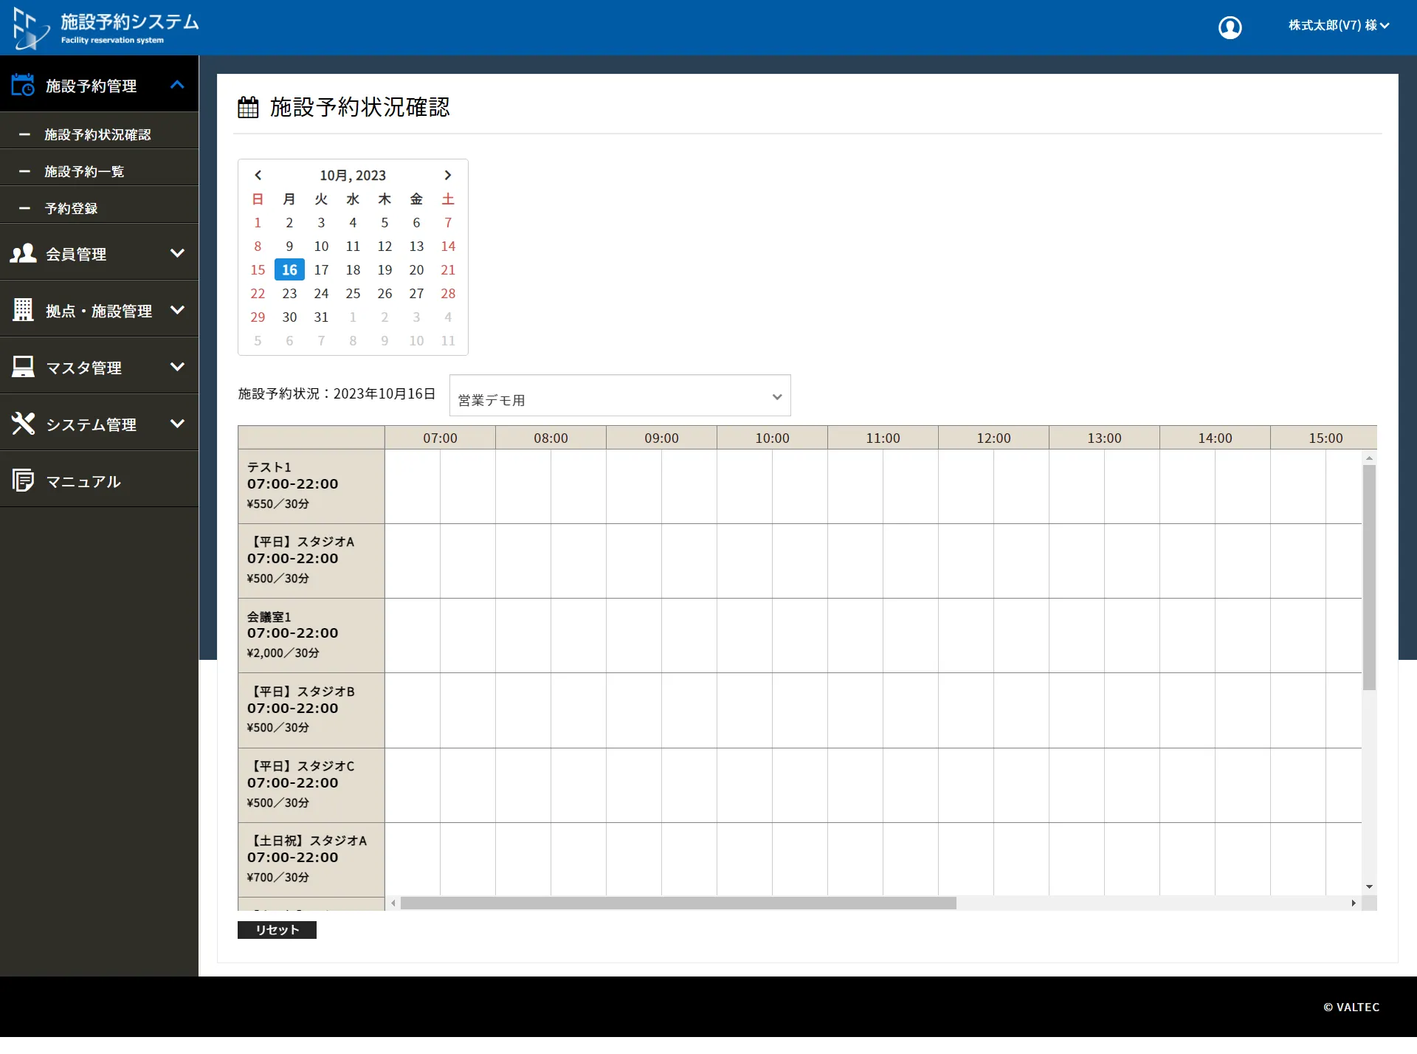
Task: Click 【平日】スタジオA row 09:00 slot
Action: (634, 561)
